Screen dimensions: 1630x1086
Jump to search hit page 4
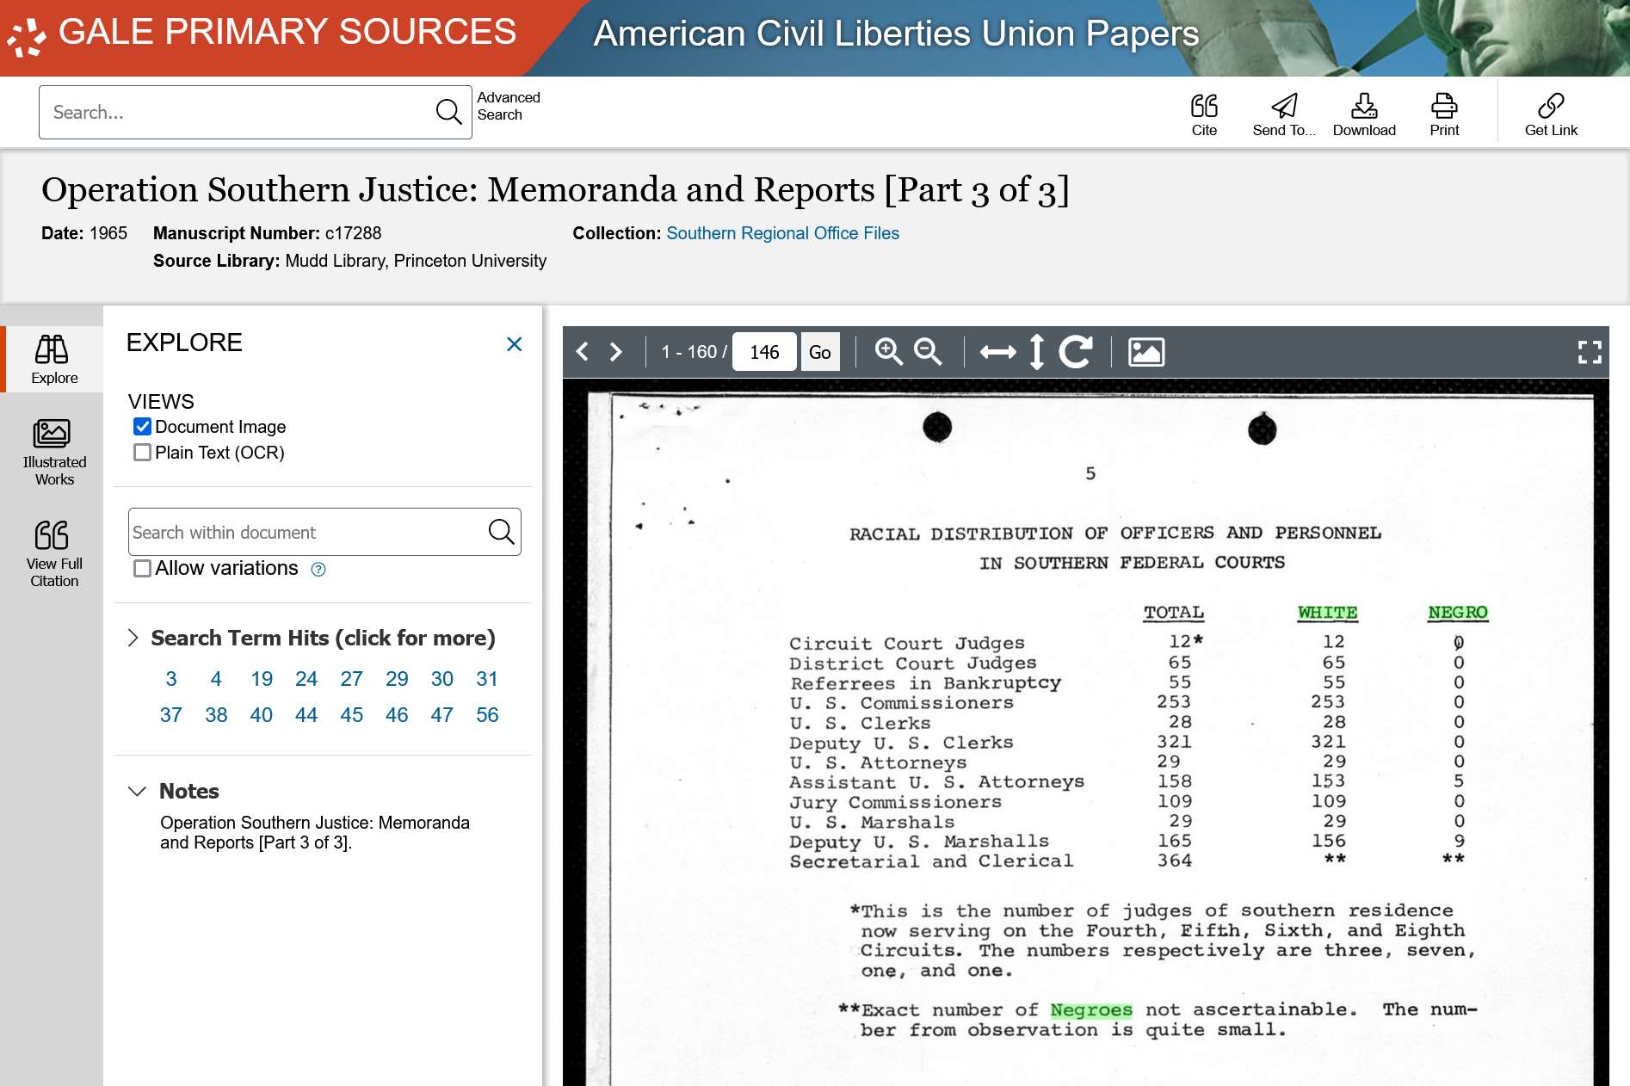pos(216,679)
